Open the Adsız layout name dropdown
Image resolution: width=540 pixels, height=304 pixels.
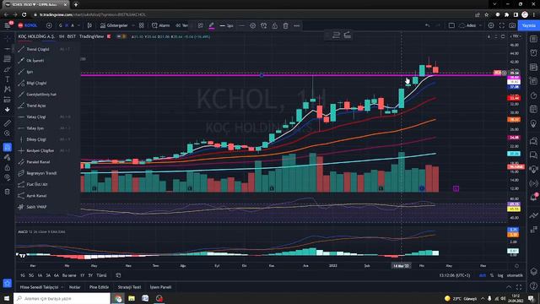[470, 25]
